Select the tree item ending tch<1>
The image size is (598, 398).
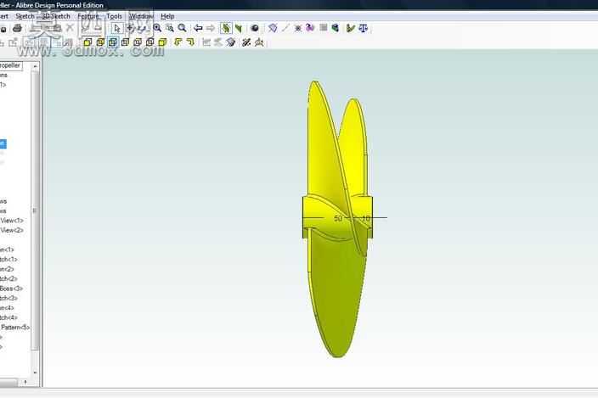[x=8, y=260]
